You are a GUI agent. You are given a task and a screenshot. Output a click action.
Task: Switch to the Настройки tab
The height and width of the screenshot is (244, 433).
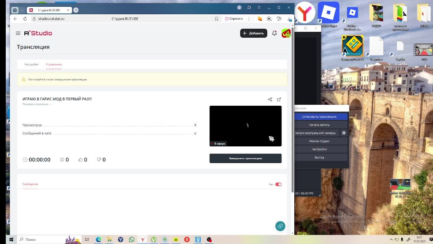click(31, 64)
